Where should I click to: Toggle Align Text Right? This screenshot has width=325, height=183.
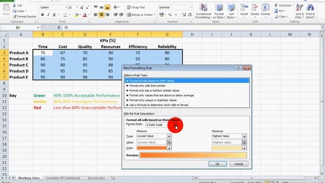107,15
